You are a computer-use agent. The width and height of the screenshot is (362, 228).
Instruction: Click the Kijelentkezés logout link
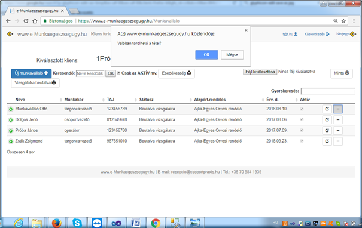(317, 34)
